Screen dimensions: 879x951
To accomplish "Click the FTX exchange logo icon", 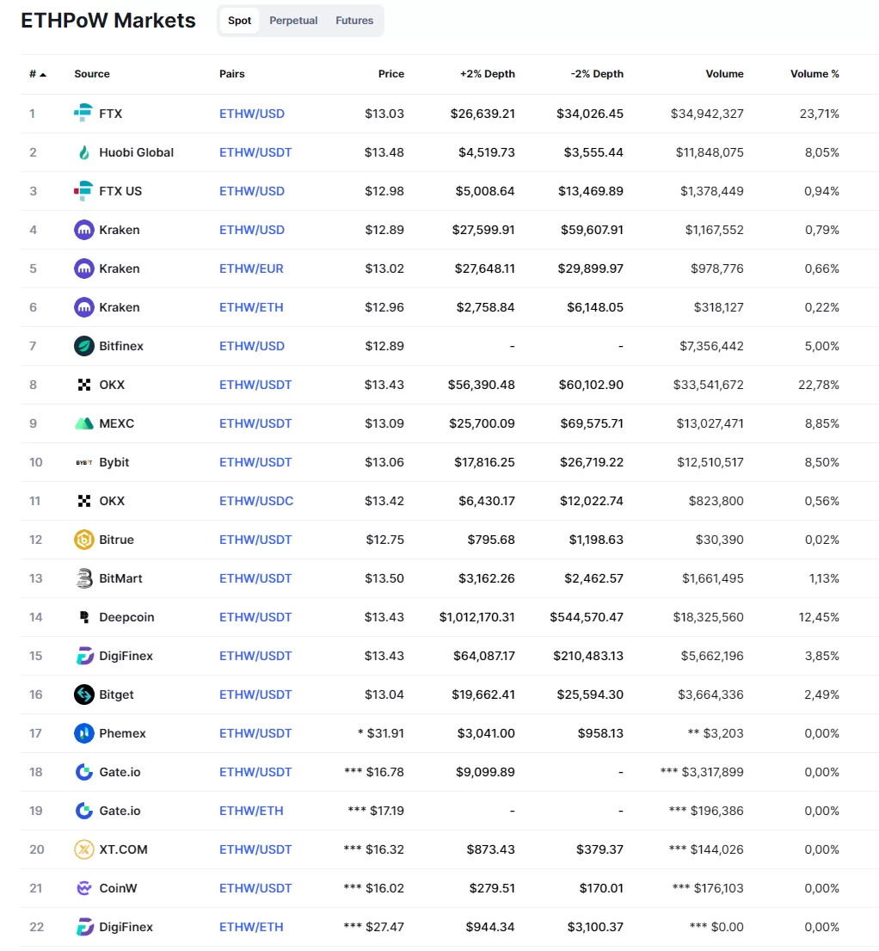I will [x=83, y=114].
